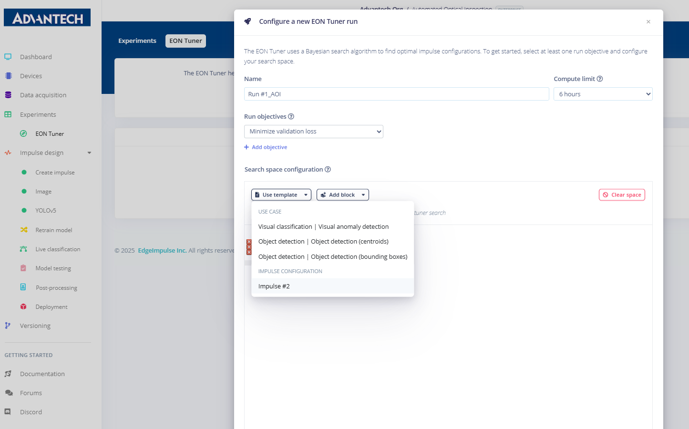This screenshot has height=429, width=689.
Task: Open the Add block dropdown
Action: [x=343, y=195]
